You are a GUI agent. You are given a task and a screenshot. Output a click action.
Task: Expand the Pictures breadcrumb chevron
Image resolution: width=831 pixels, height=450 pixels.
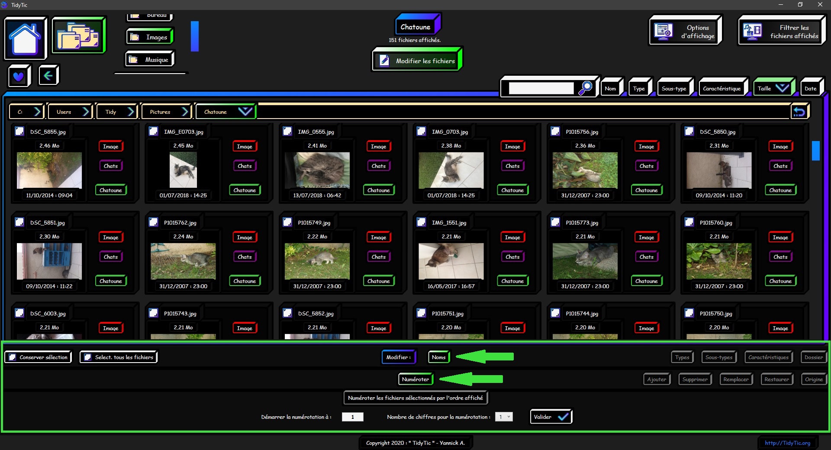185,112
